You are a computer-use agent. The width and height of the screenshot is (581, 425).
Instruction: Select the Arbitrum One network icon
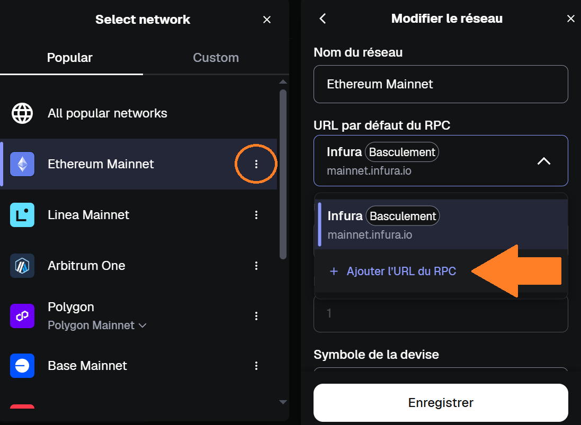[21, 266]
